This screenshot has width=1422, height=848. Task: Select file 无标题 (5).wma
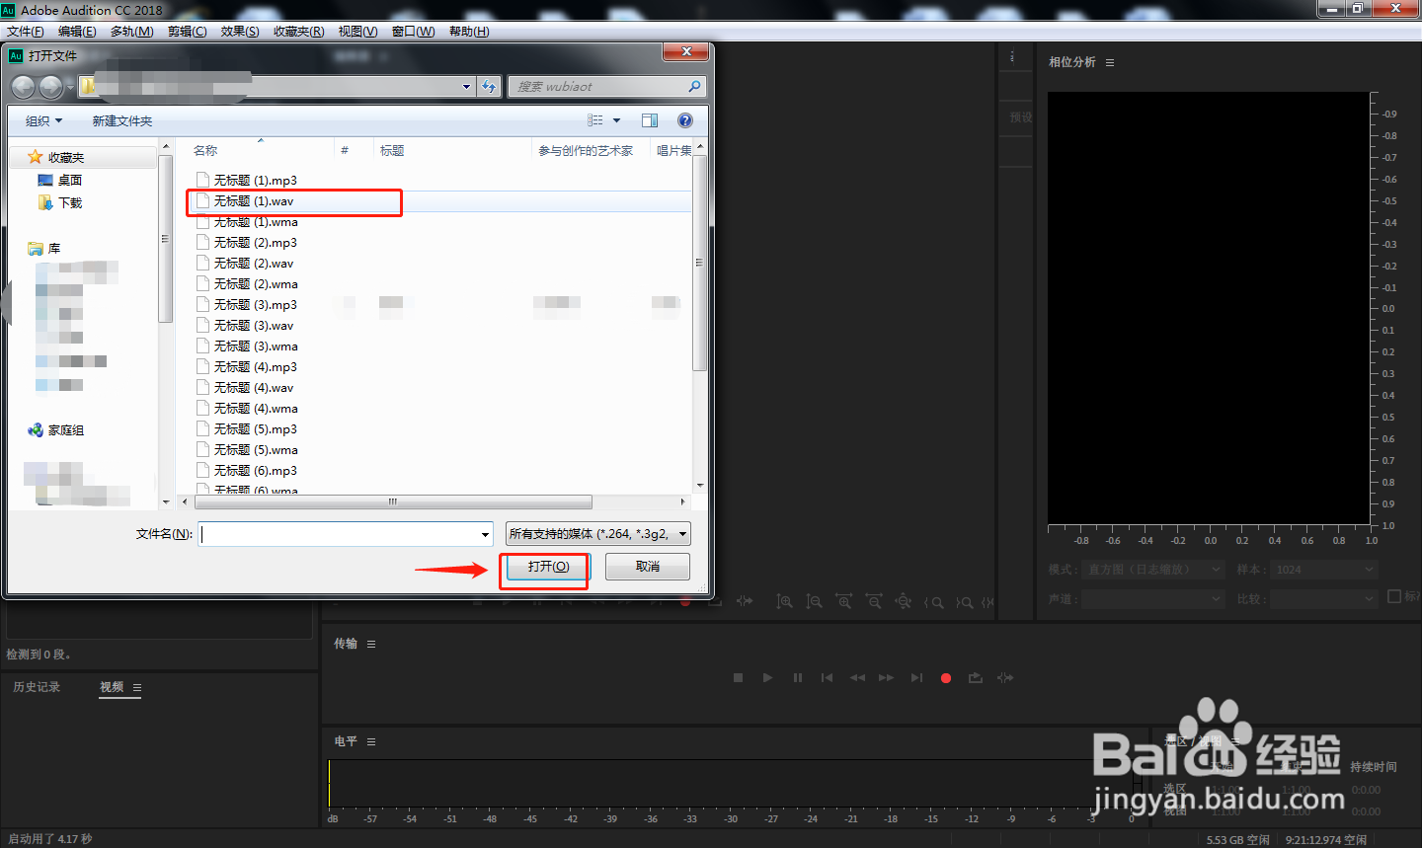[x=256, y=450]
